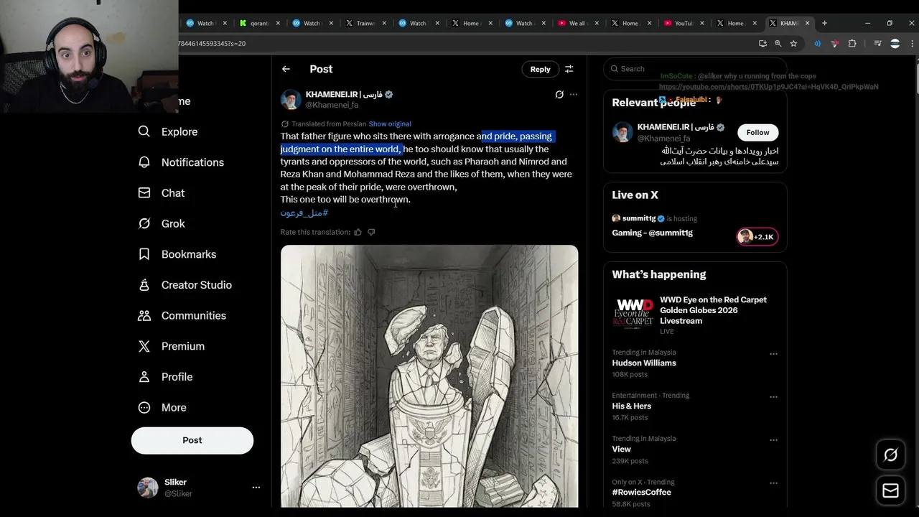919x517 pixels.
Task: Click the "What's happening" heading
Action: coord(659,274)
